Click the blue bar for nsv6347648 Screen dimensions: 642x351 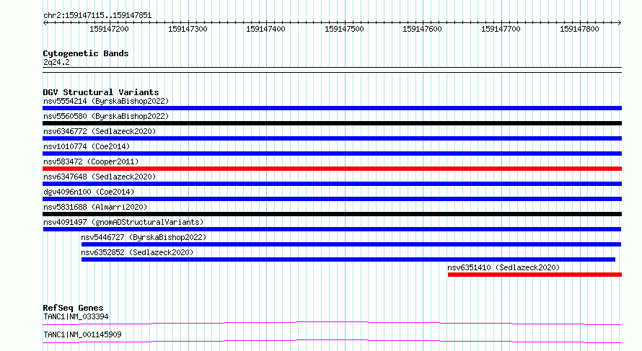(x=332, y=184)
